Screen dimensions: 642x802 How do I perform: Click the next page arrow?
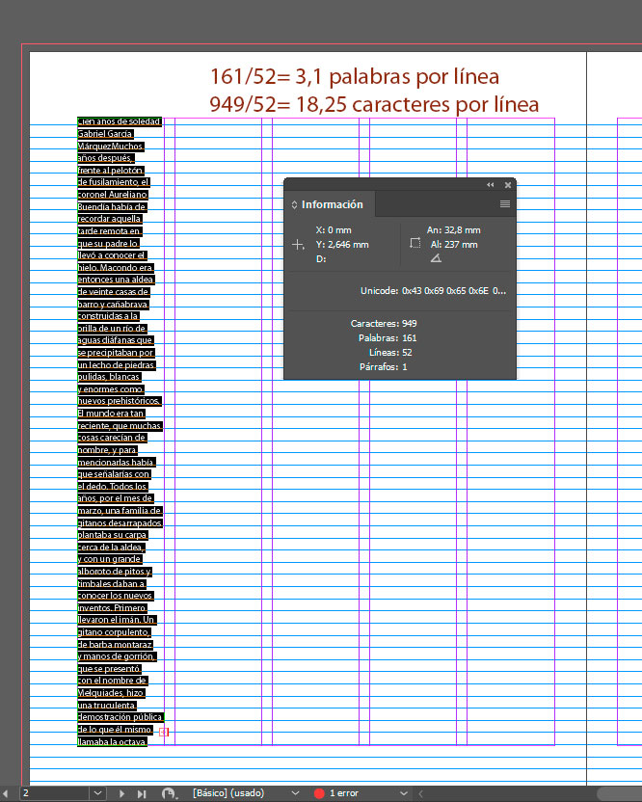[122, 793]
